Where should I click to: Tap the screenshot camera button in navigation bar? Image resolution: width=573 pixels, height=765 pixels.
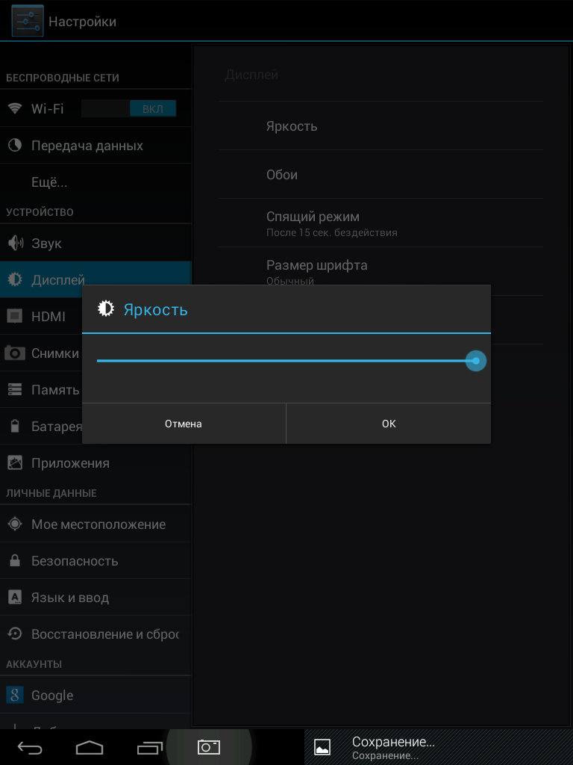tap(209, 747)
